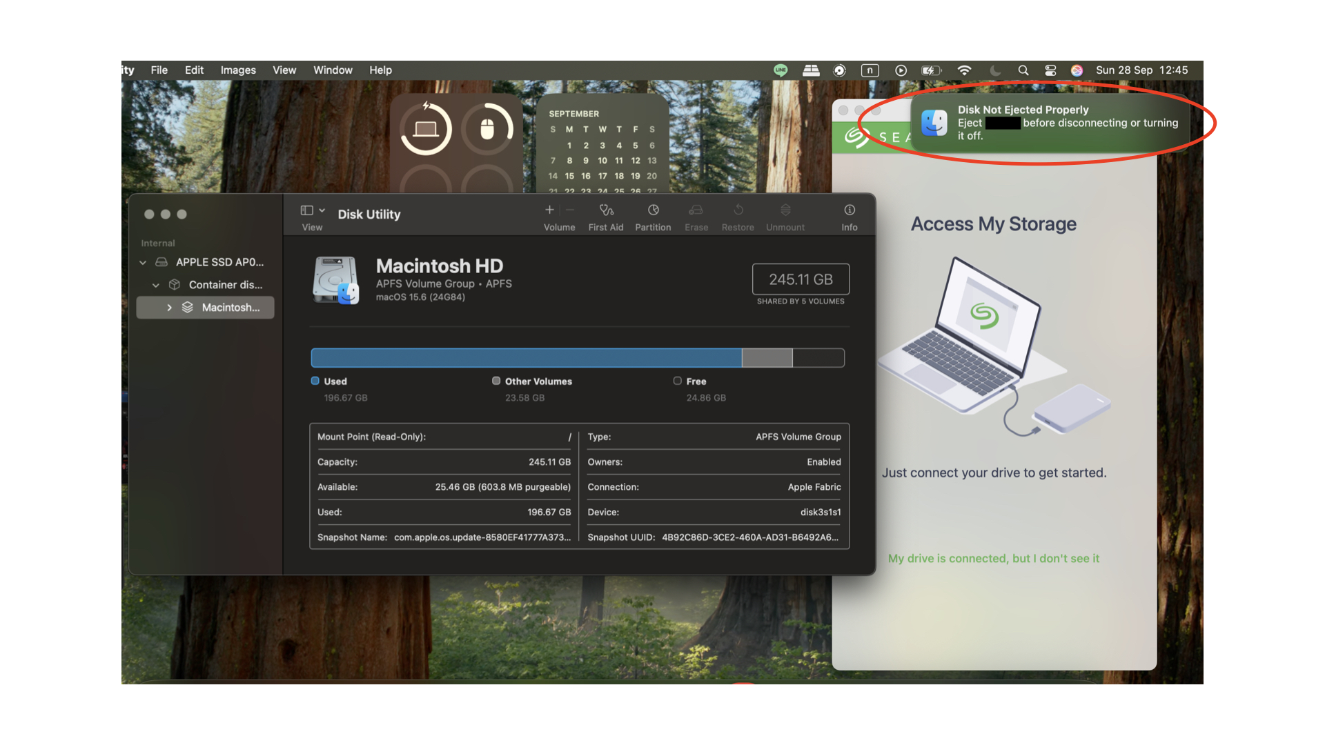Click 'My drive is connected' link

[x=993, y=559]
